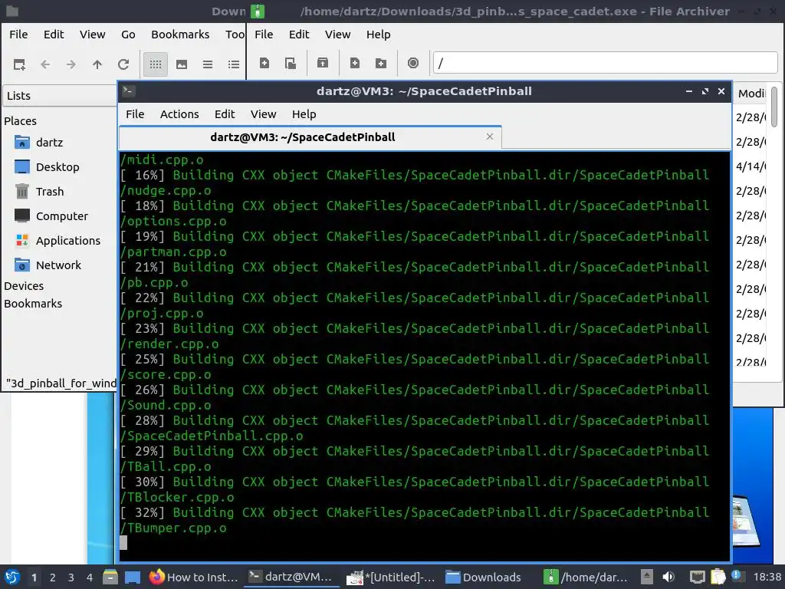Image resolution: width=785 pixels, height=589 pixels.
Task: Open the file manager Go menu
Action: [x=128, y=35]
